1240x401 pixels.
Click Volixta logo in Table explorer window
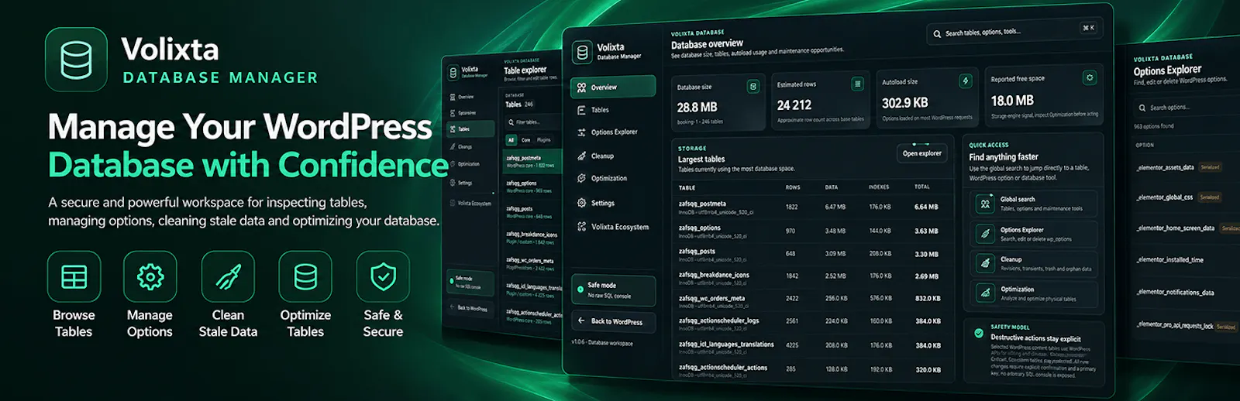(x=453, y=73)
